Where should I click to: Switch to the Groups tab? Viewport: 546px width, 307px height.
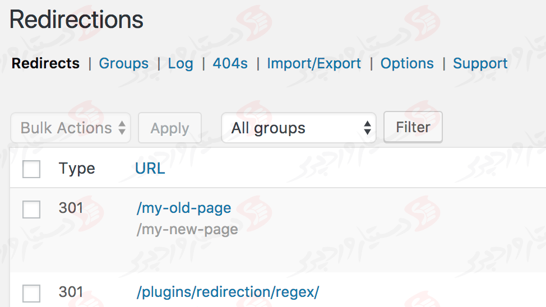click(x=123, y=63)
